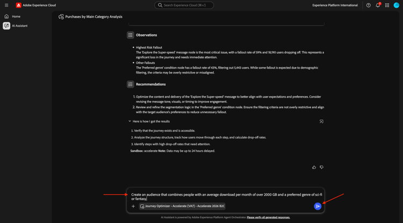This screenshot has height=223, width=403.
Task: Give thumbs up to the response
Action: tap(314, 167)
